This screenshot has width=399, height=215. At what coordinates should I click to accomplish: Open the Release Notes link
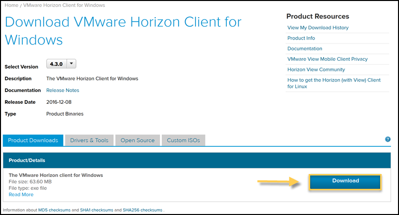[63, 90]
